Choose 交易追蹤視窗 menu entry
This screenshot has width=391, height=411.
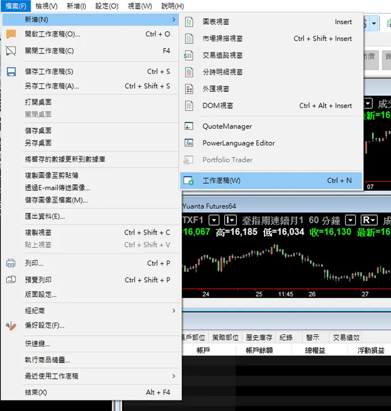pyautogui.click(x=272, y=55)
